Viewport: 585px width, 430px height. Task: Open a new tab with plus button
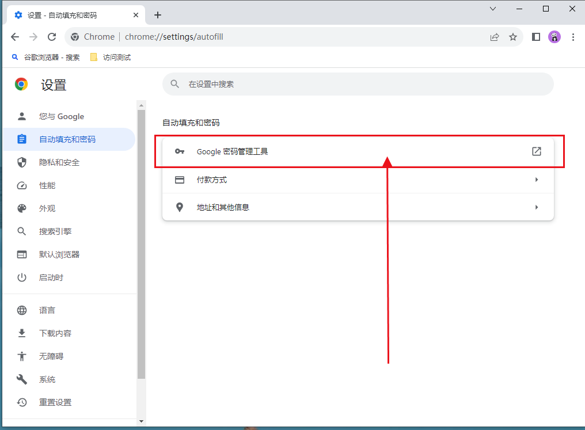158,15
